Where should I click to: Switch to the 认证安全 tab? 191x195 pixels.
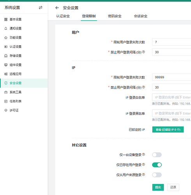click(63, 16)
